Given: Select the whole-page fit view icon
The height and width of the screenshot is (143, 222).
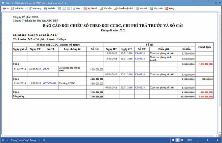Looking at the screenshot, I should (x=60, y=8).
